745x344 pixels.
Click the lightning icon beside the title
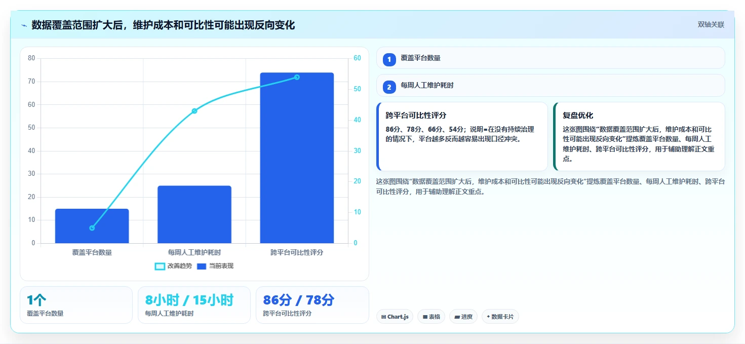(x=24, y=25)
